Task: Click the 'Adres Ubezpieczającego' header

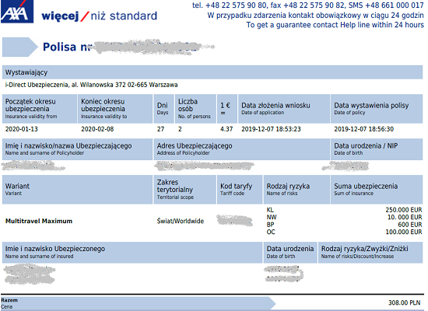Action: pyautogui.click(x=241, y=149)
